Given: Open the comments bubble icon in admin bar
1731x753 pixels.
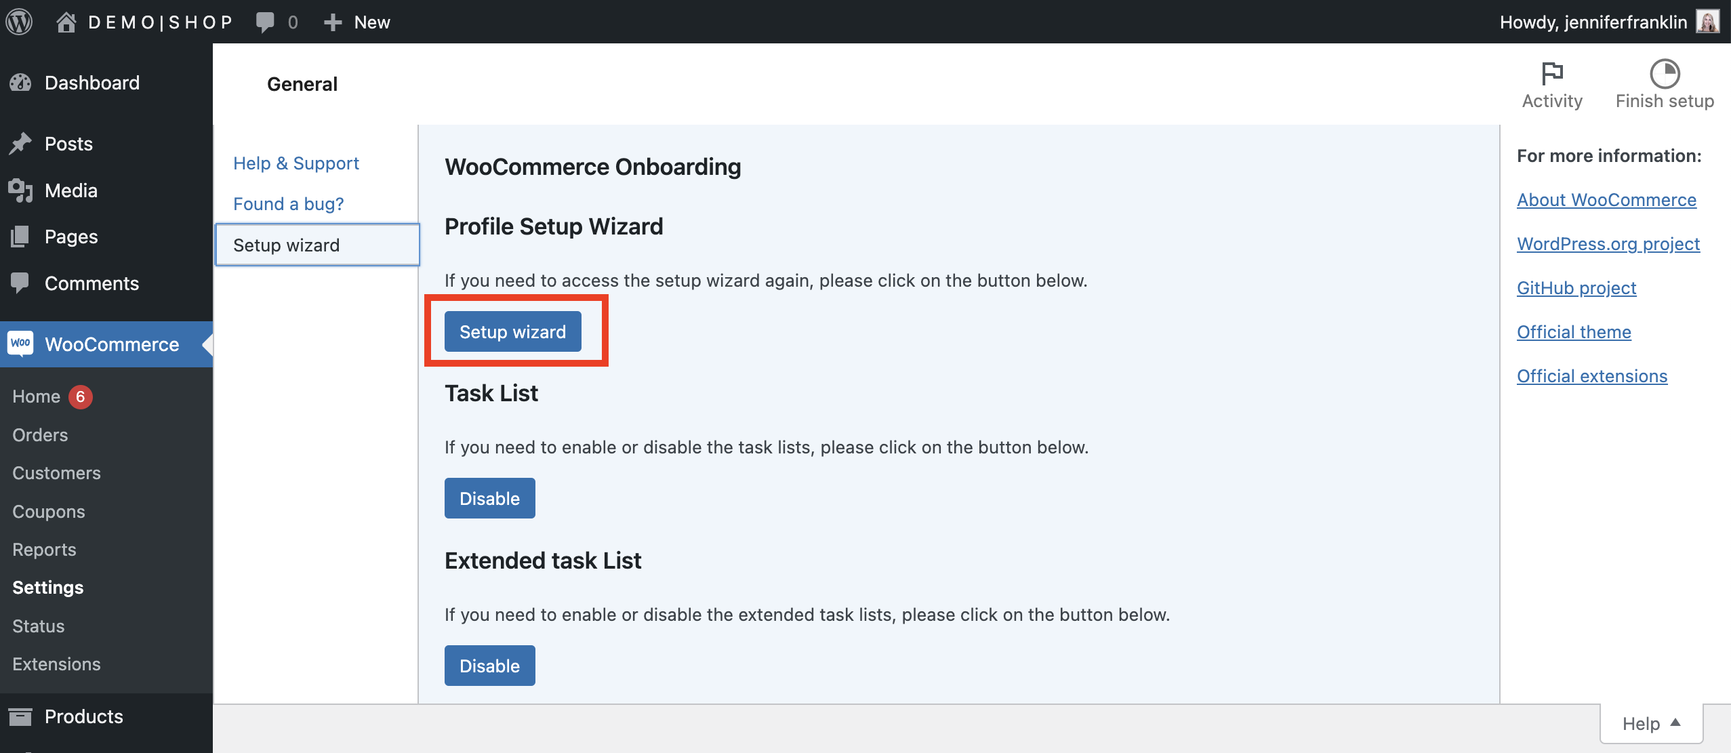Looking at the screenshot, I should click(265, 22).
